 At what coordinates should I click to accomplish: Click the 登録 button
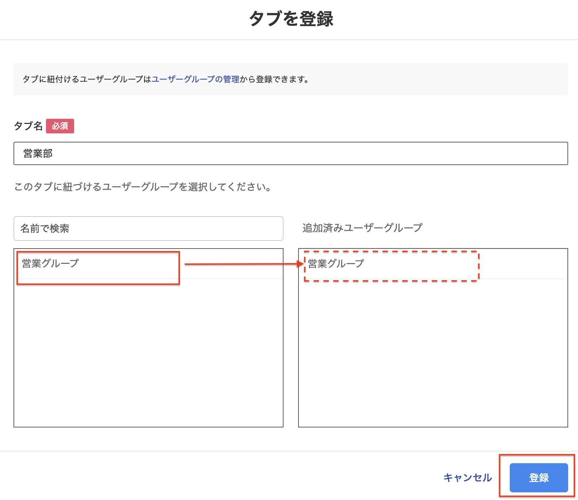tap(539, 477)
